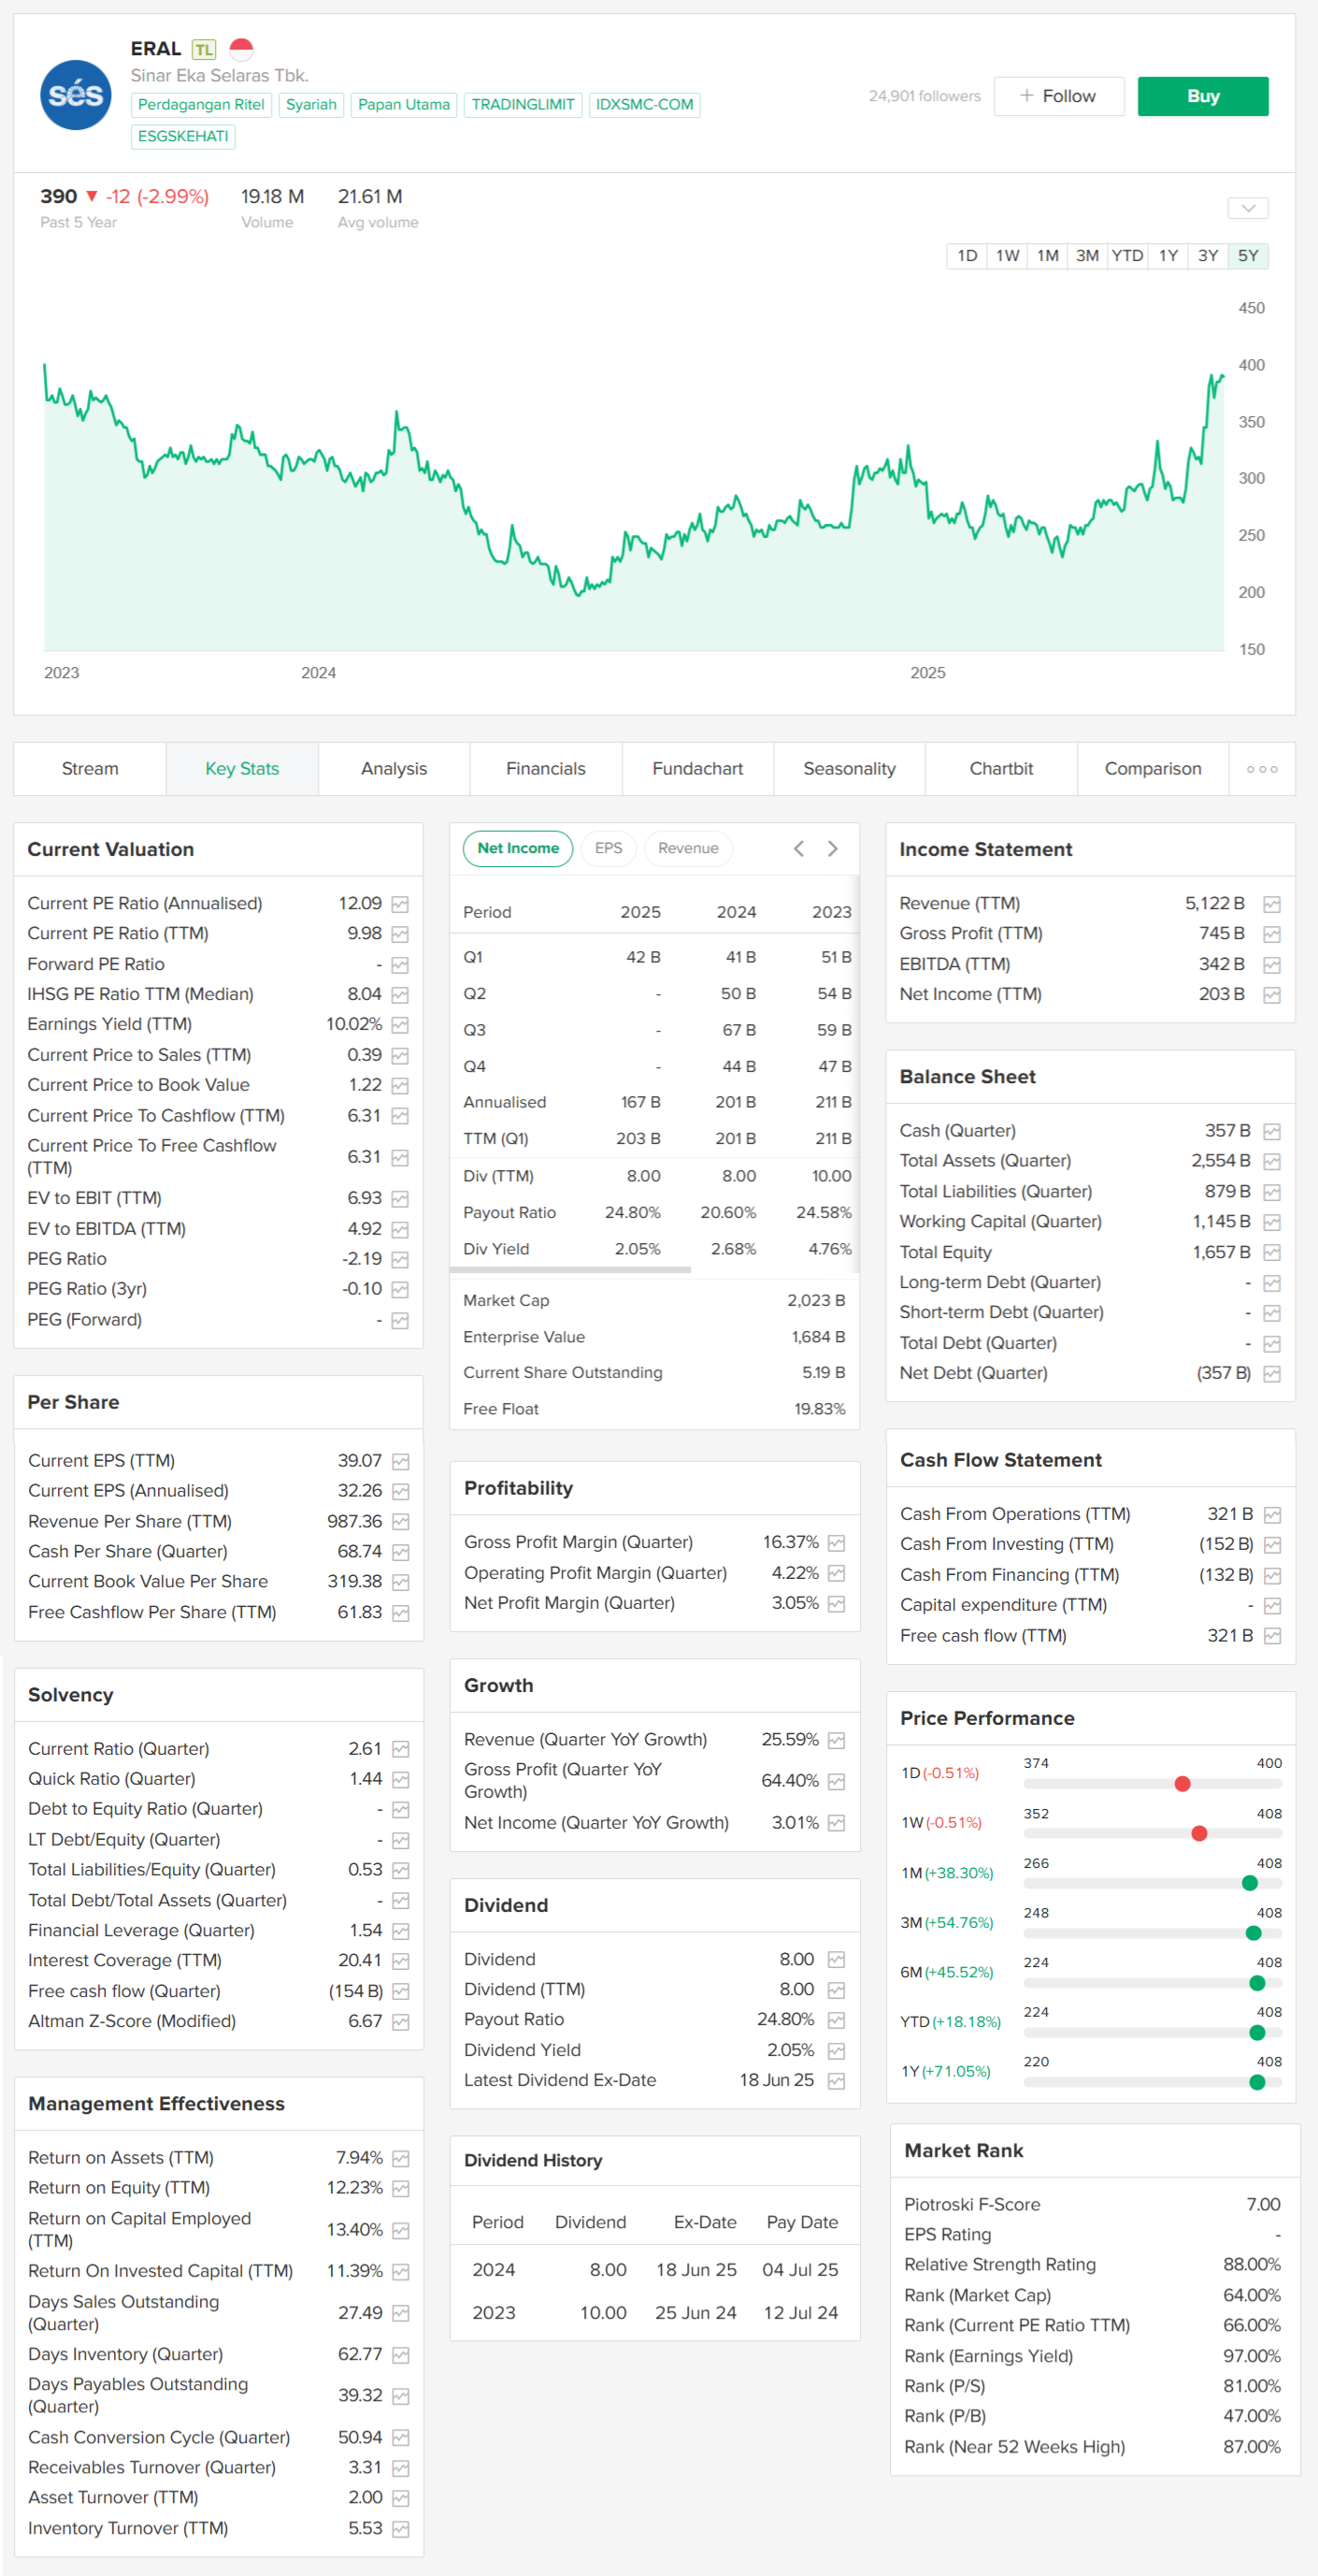Set chart range to 1D
The image size is (1318, 2576).
click(x=967, y=255)
